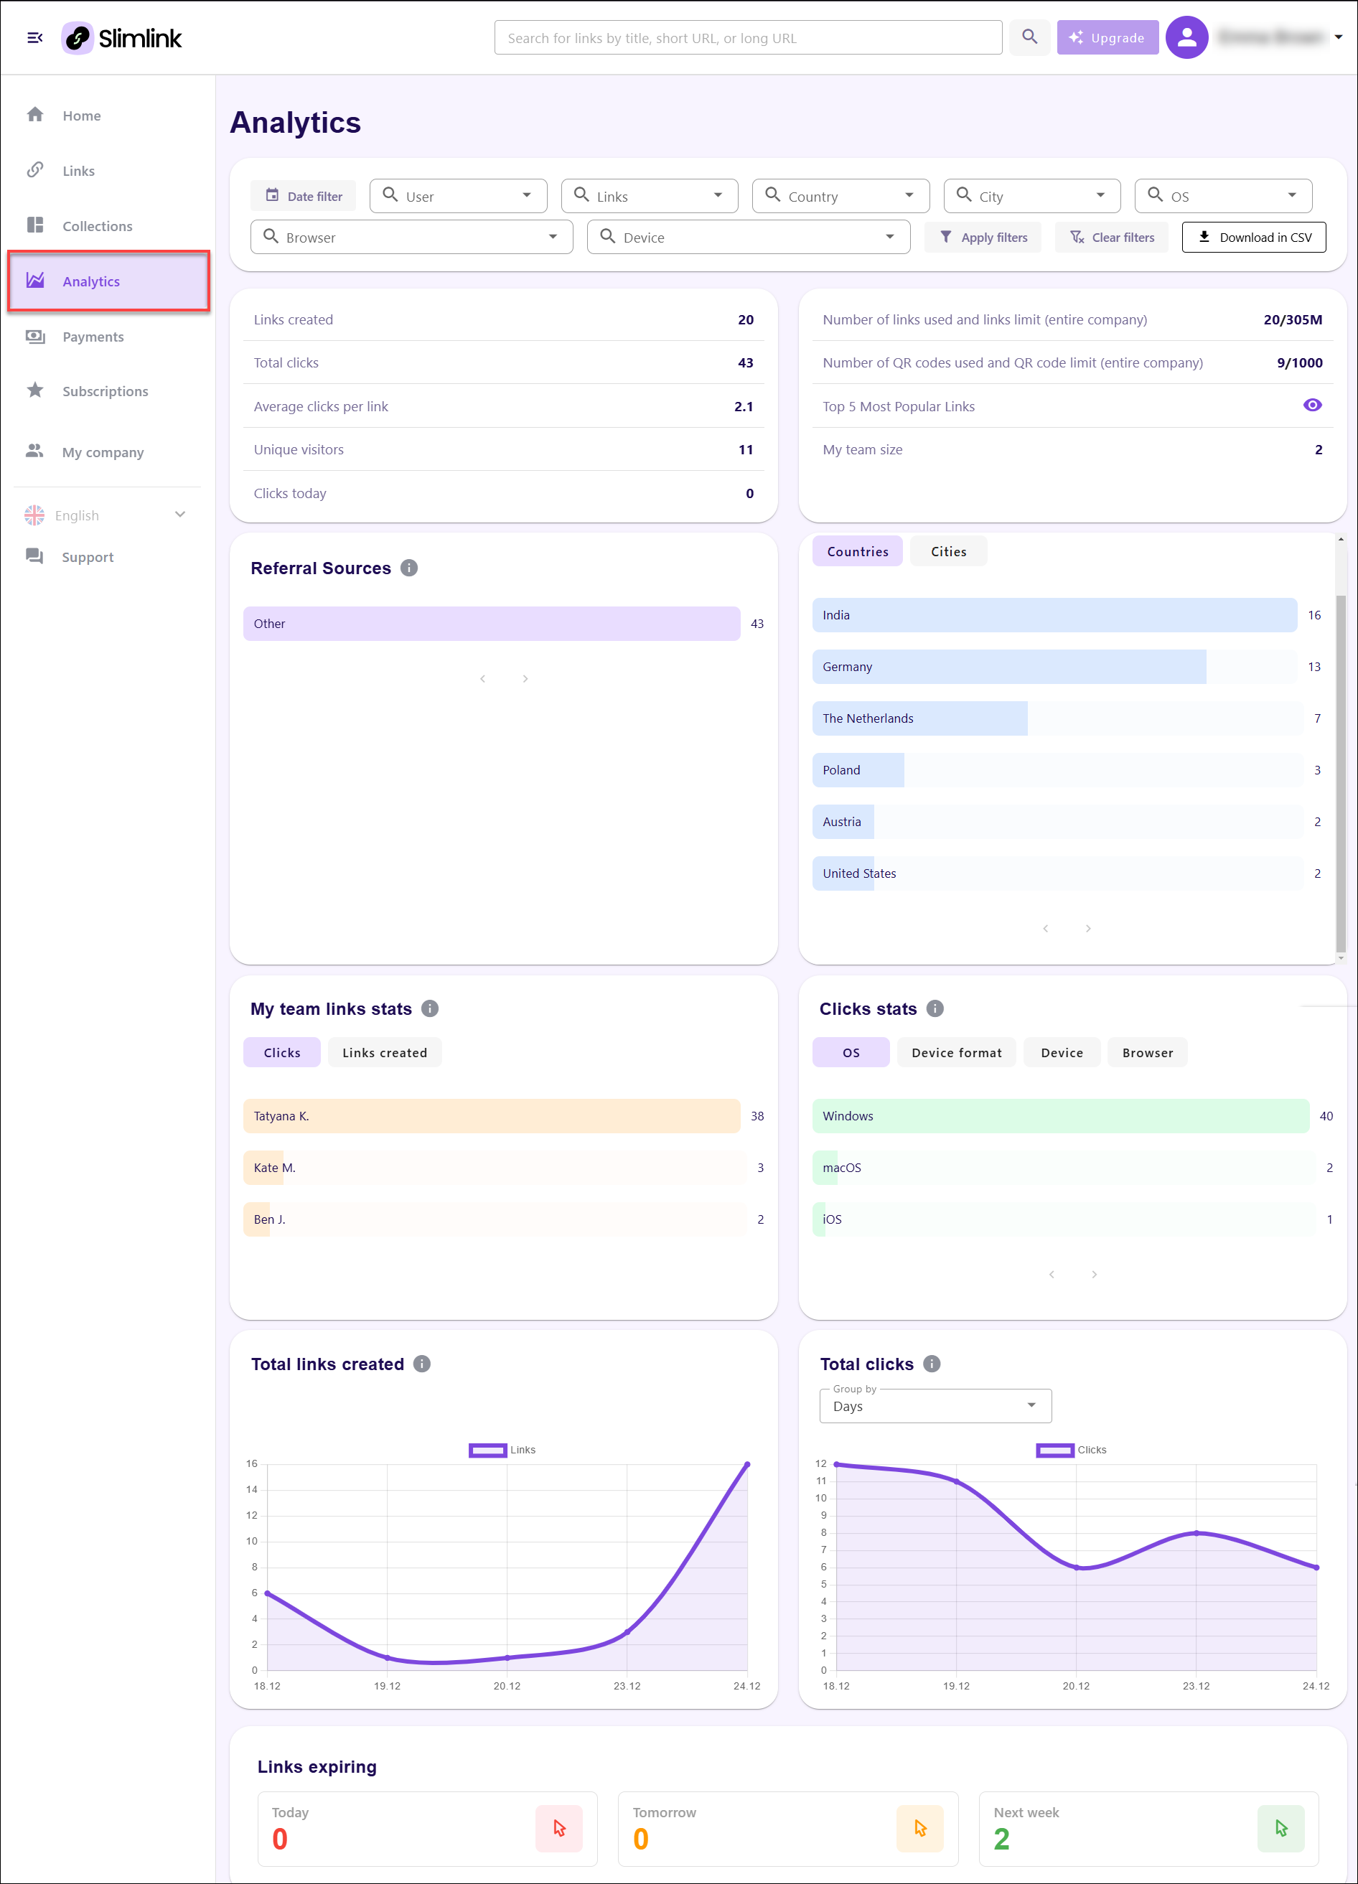This screenshot has height=1884, width=1358.
Task: Select the Device format tab in Clicks stats
Action: coord(956,1052)
